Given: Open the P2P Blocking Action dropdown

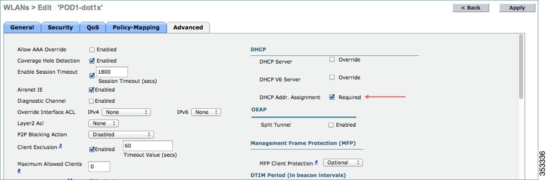Looking at the screenshot, I should click(x=121, y=134).
